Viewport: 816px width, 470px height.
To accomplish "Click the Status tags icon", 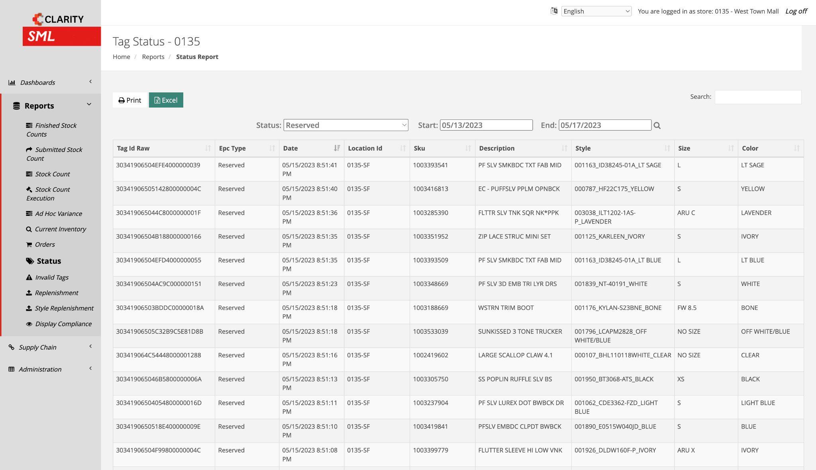I will click(x=30, y=261).
